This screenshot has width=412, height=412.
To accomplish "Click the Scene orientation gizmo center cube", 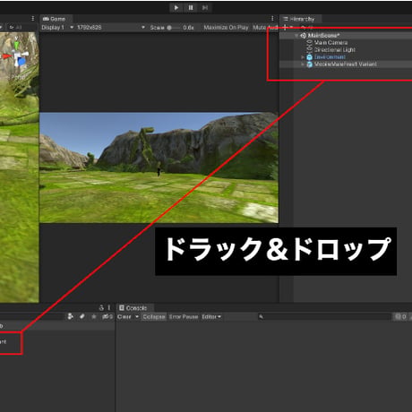I will 17,56.
